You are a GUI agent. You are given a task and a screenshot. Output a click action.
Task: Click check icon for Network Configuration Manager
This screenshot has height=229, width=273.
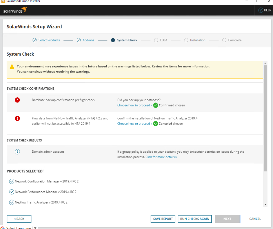pos(12,181)
